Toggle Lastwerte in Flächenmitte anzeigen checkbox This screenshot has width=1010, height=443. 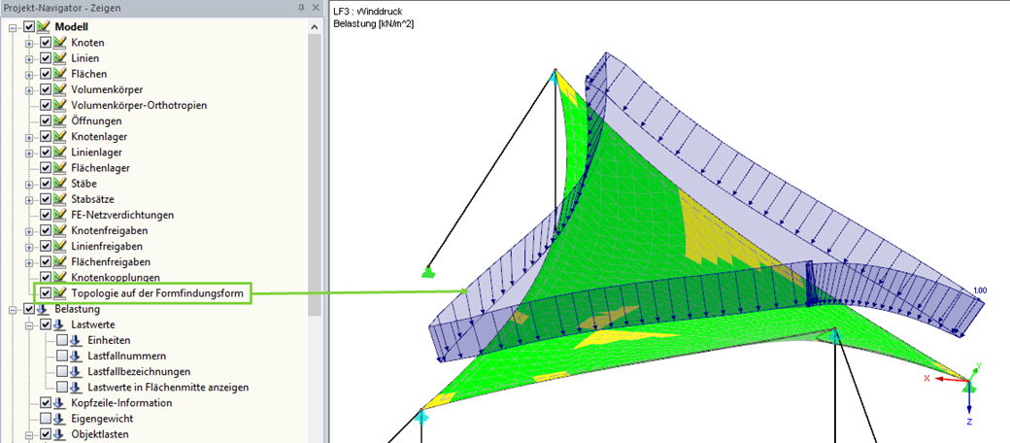click(61, 388)
